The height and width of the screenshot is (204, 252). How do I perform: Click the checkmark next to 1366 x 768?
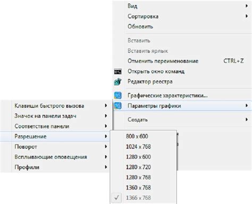116,198
